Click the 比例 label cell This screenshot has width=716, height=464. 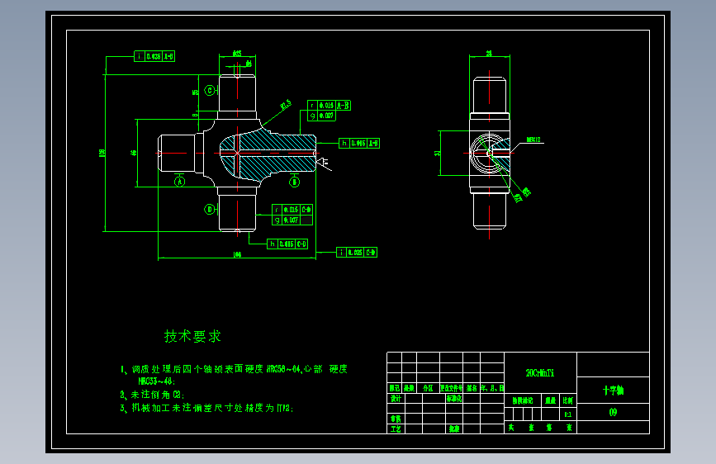pos(567,400)
